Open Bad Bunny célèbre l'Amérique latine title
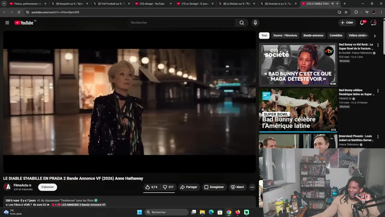 coord(357,92)
